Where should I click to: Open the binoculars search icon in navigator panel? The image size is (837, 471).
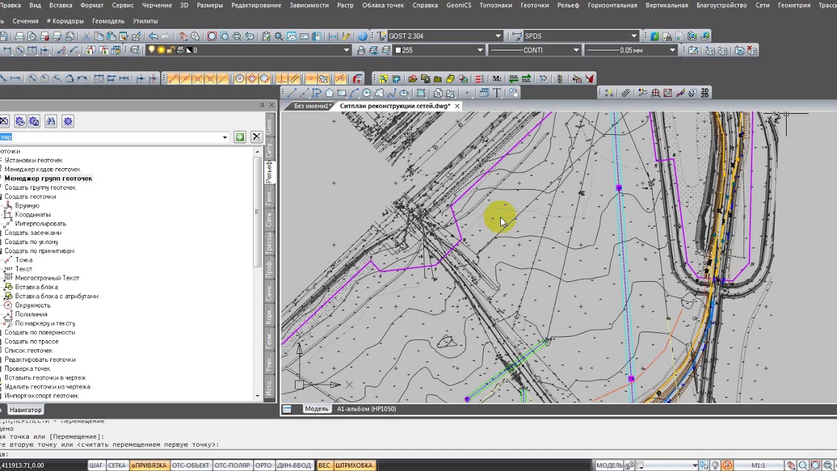tap(50, 121)
